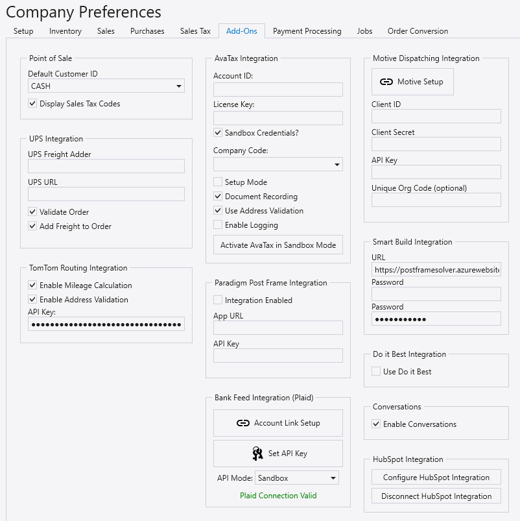Image resolution: width=520 pixels, height=521 pixels.
Task: Click Disconnect HubSpot Integration button
Action: point(436,496)
